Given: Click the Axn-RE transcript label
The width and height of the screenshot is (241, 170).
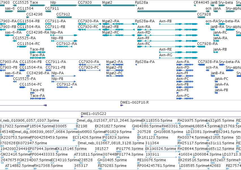Looking at the screenshot, I should (x=165, y=49).
